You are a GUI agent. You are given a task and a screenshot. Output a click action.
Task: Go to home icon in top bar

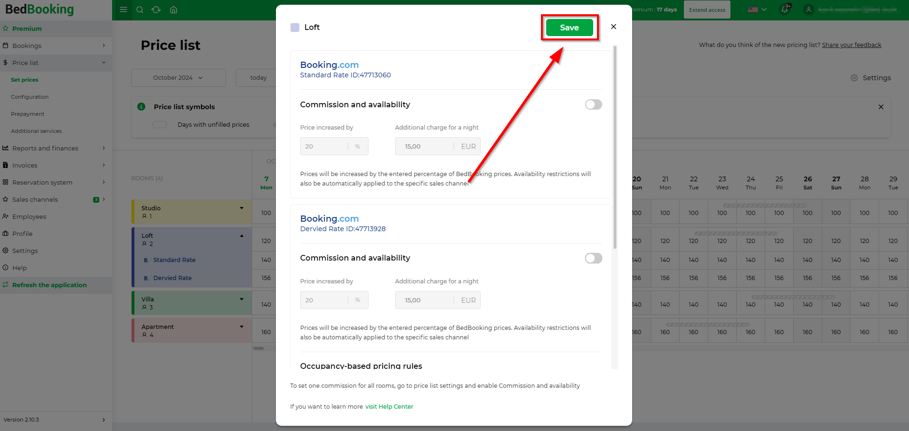coord(173,9)
